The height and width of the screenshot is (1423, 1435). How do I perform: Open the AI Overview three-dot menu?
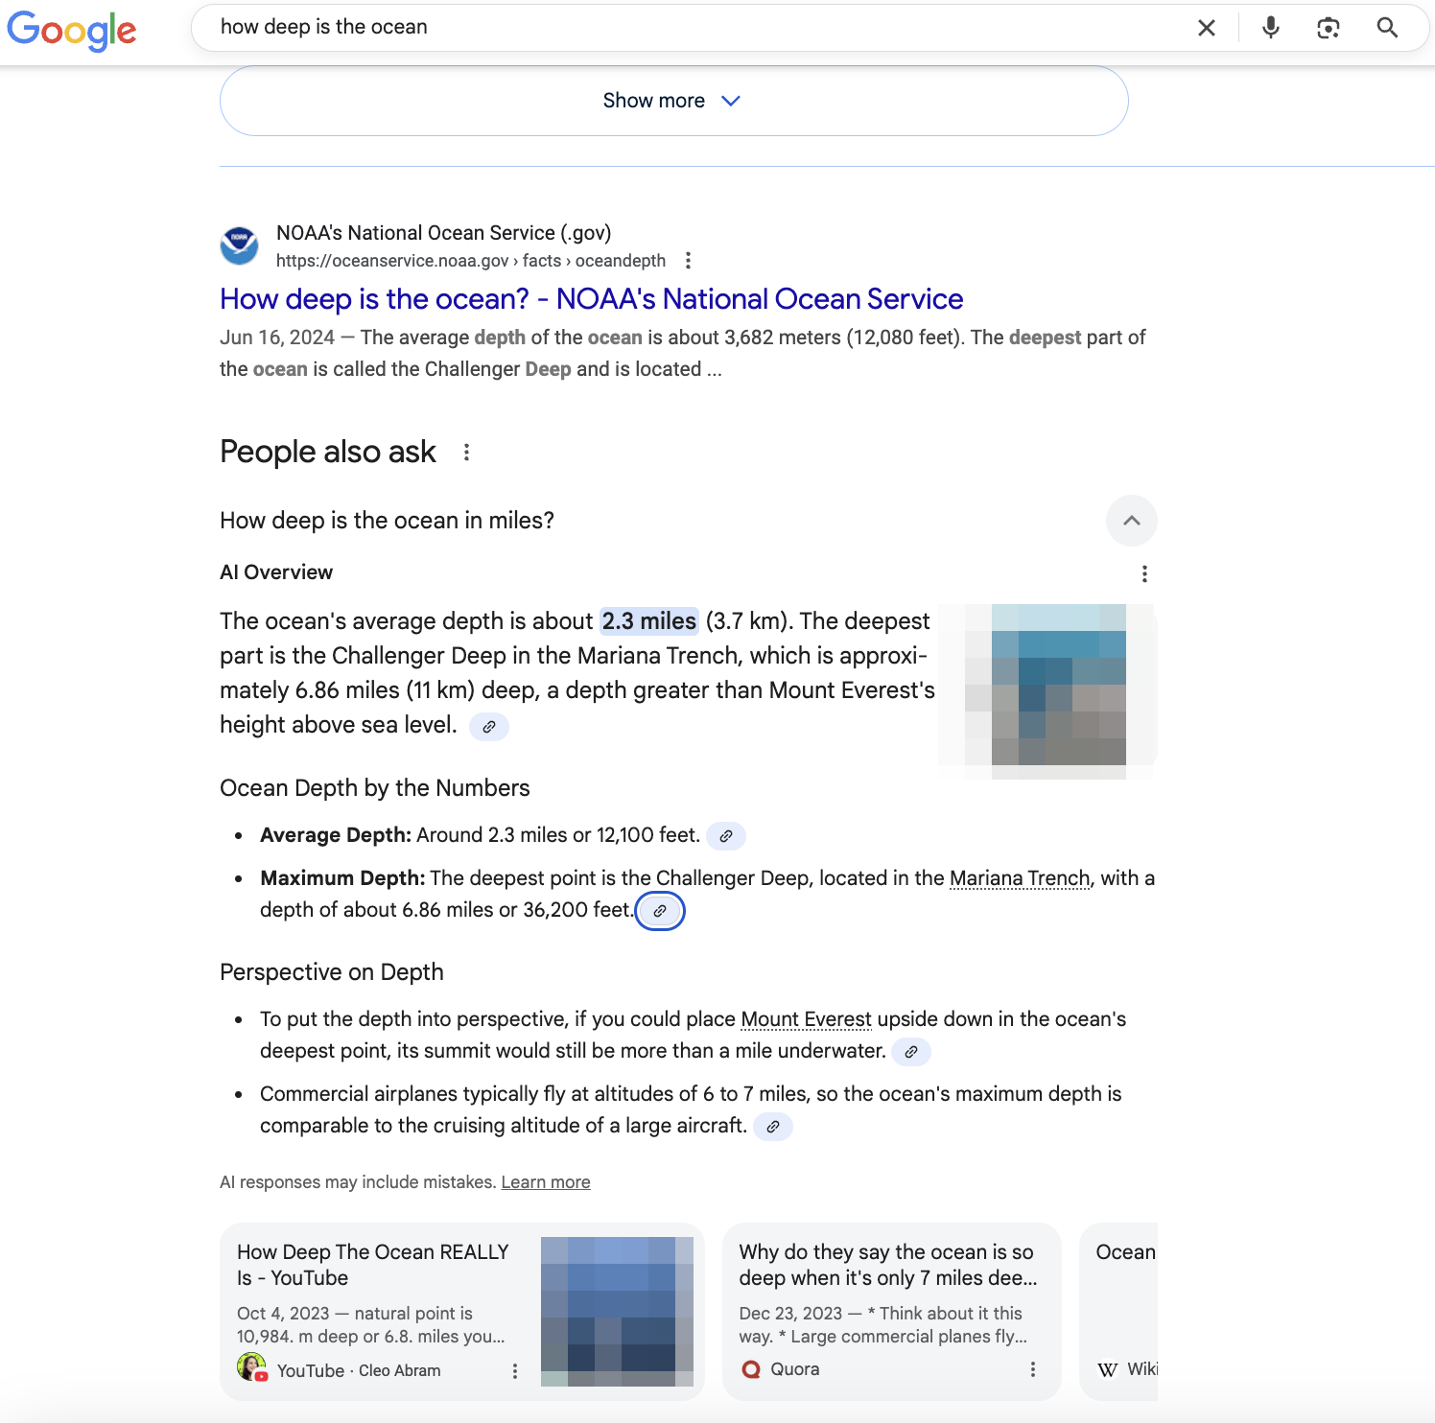(1143, 573)
